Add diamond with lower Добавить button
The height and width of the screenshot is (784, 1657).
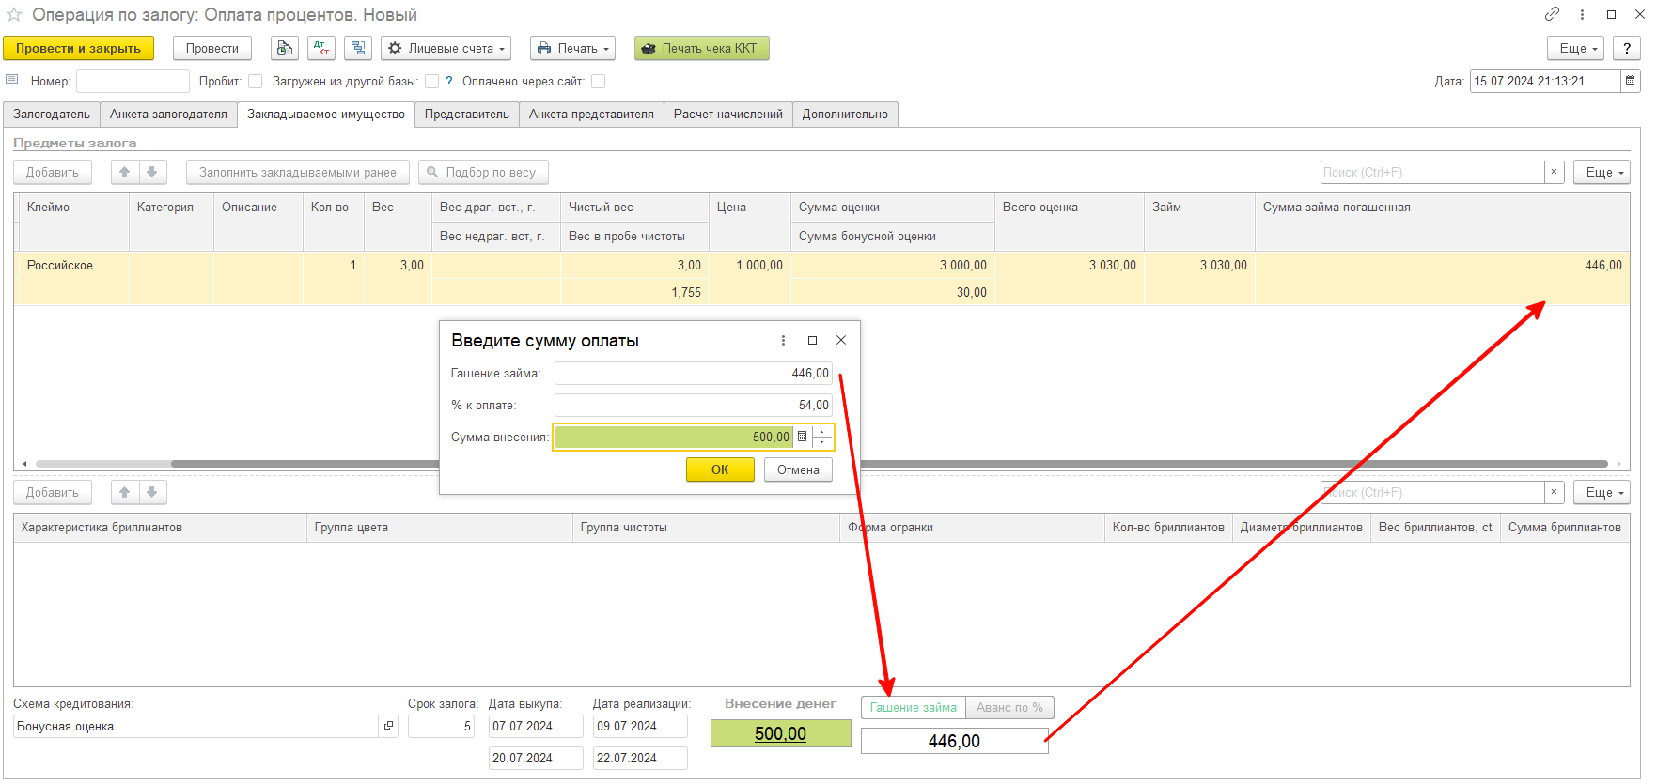point(53,492)
